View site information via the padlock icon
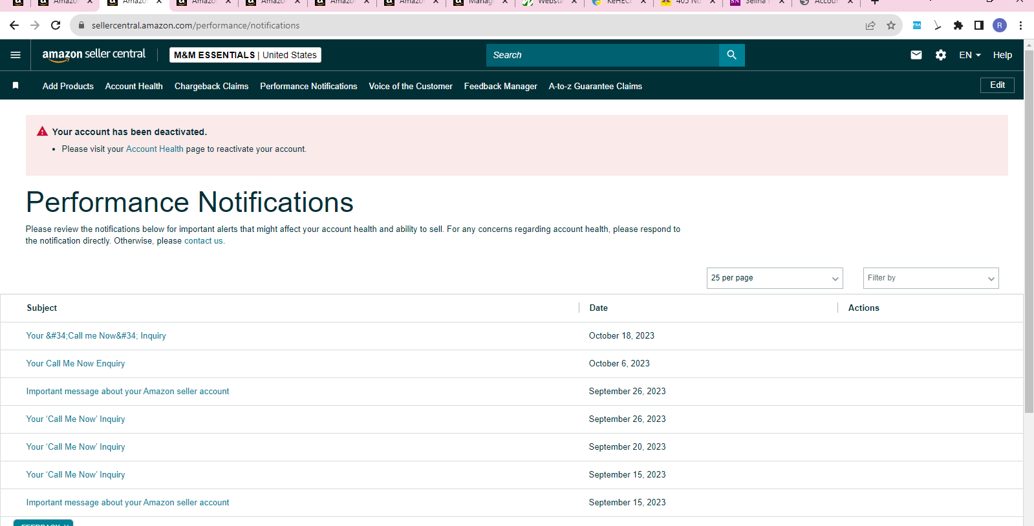1034x526 pixels. pyautogui.click(x=81, y=25)
